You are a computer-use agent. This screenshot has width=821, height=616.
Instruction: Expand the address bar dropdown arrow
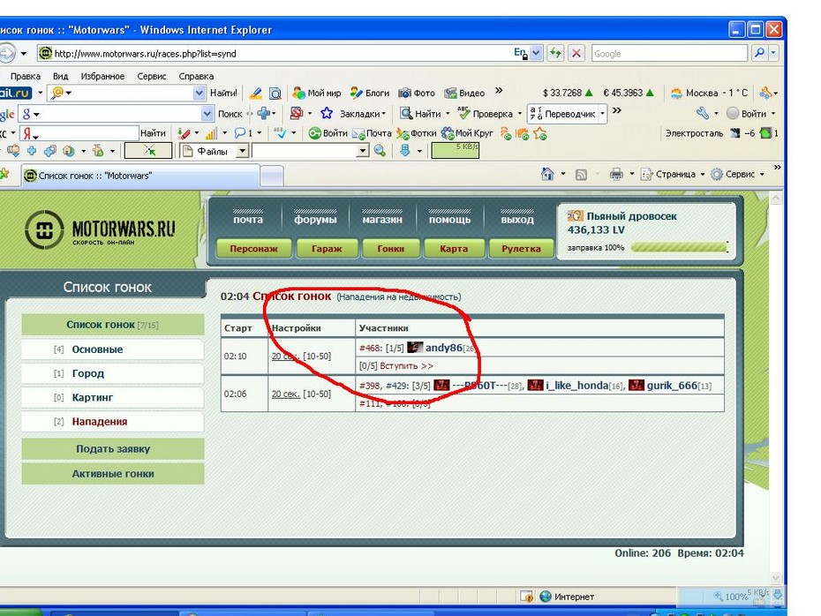tap(536, 53)
